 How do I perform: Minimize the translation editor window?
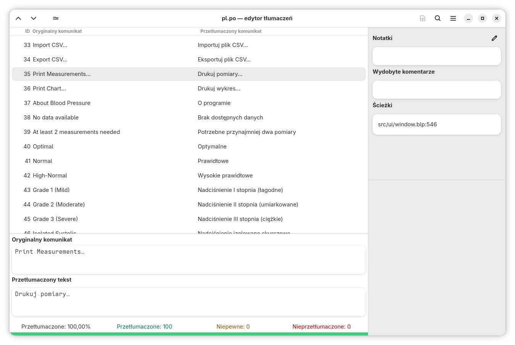click(468, 18)
